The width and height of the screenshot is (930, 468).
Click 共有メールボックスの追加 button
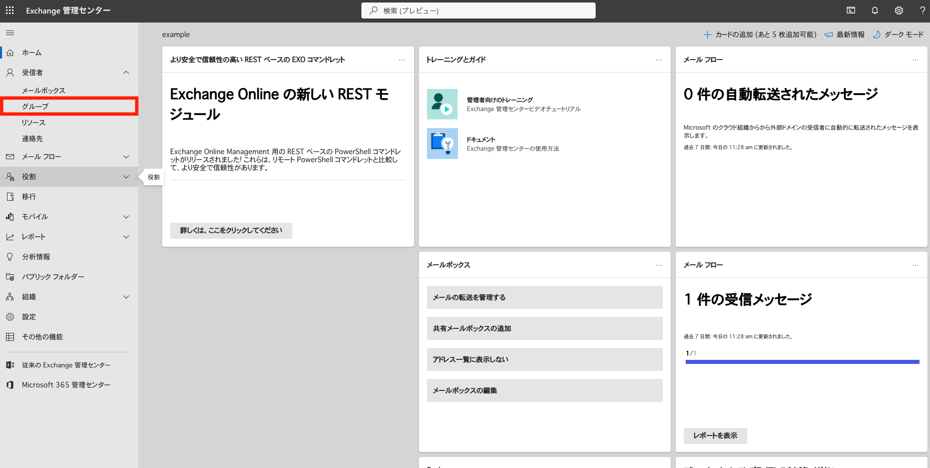(545, 328)
